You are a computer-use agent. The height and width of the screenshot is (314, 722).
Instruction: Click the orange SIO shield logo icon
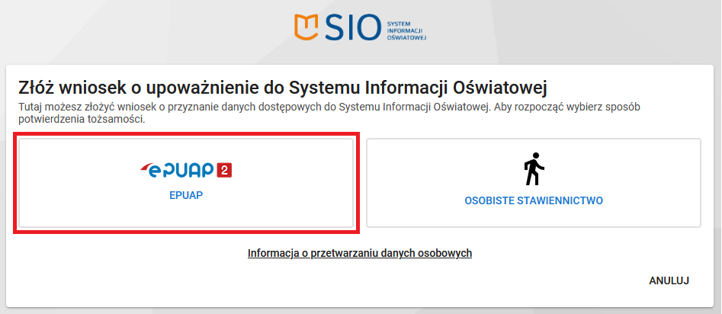pos(306,26)
